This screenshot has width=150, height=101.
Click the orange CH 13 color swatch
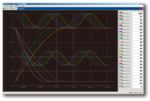coord(121,51)
